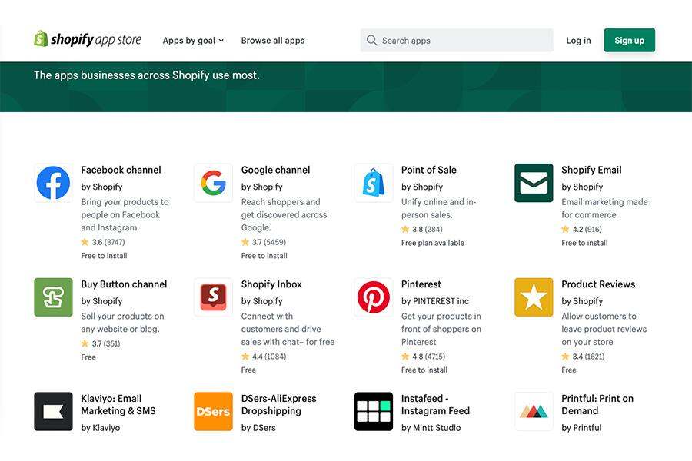Click the '3.4 (1621)' rating text
The image size is (692, 461).
coord(588,357)
